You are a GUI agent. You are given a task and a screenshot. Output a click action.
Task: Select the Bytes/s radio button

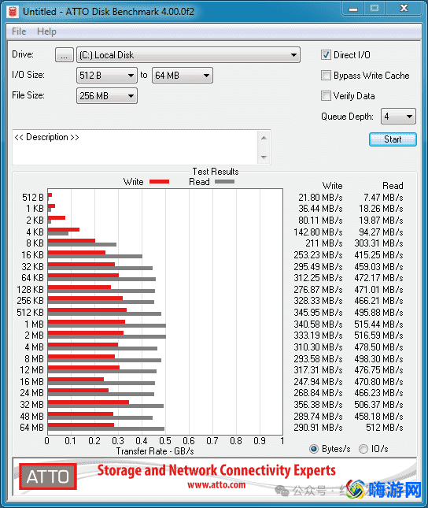tap(314, 449)
